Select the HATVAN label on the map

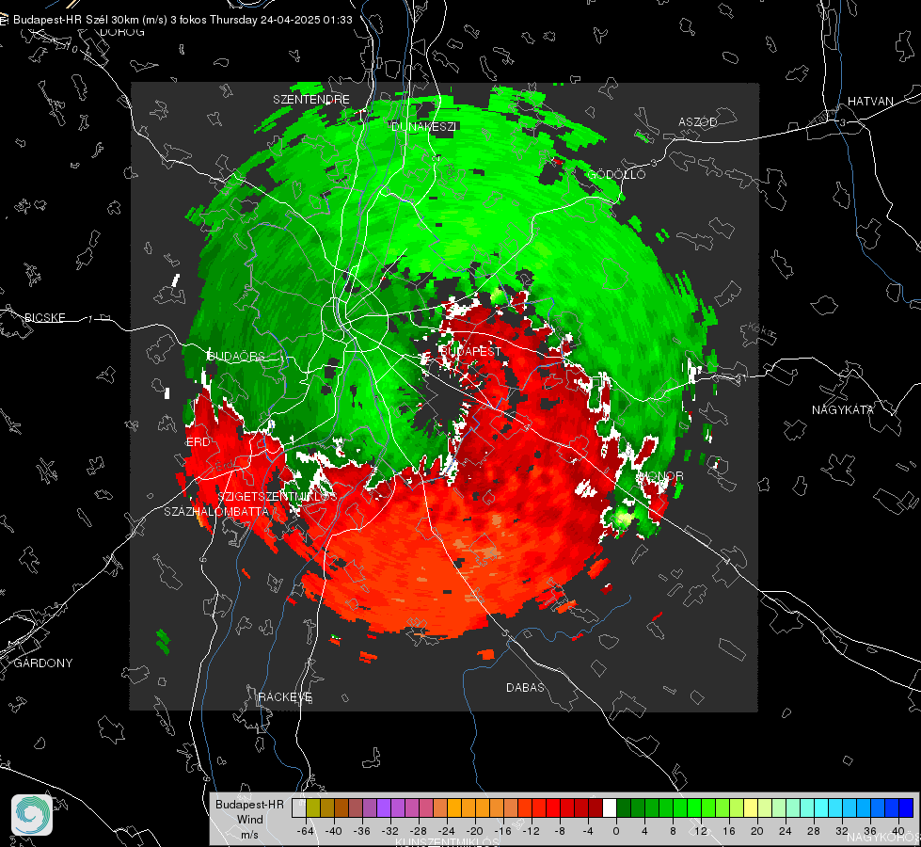(x=870, y=101)
